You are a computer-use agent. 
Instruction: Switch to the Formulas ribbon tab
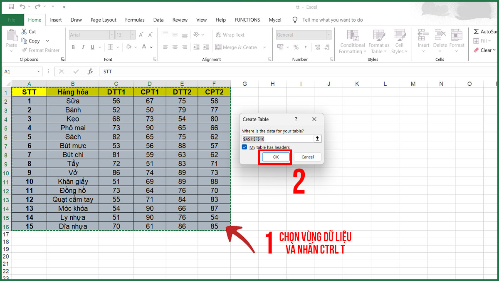(x=135, y=20)
